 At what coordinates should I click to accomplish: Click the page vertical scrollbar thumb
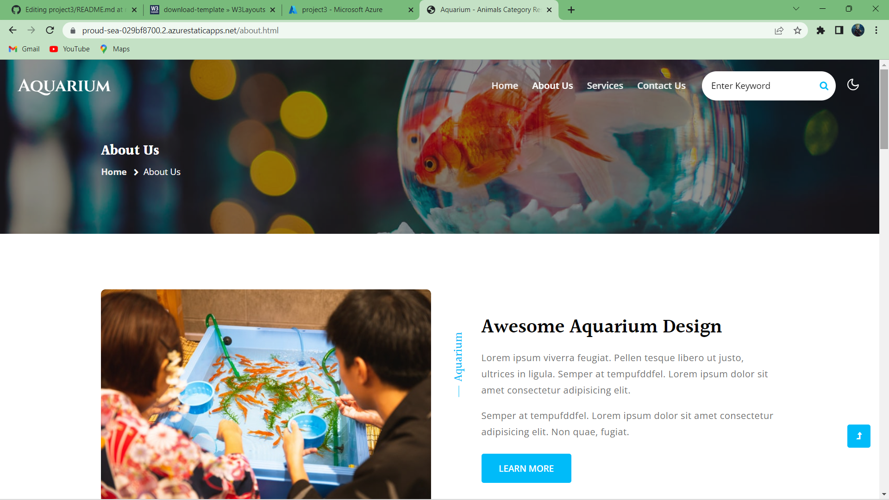[884, 109]
